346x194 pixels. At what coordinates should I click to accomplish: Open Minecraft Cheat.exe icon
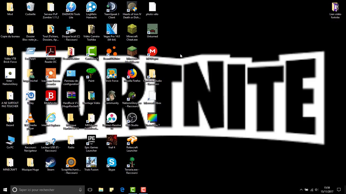pyautogui.click(x=132, y=32)
